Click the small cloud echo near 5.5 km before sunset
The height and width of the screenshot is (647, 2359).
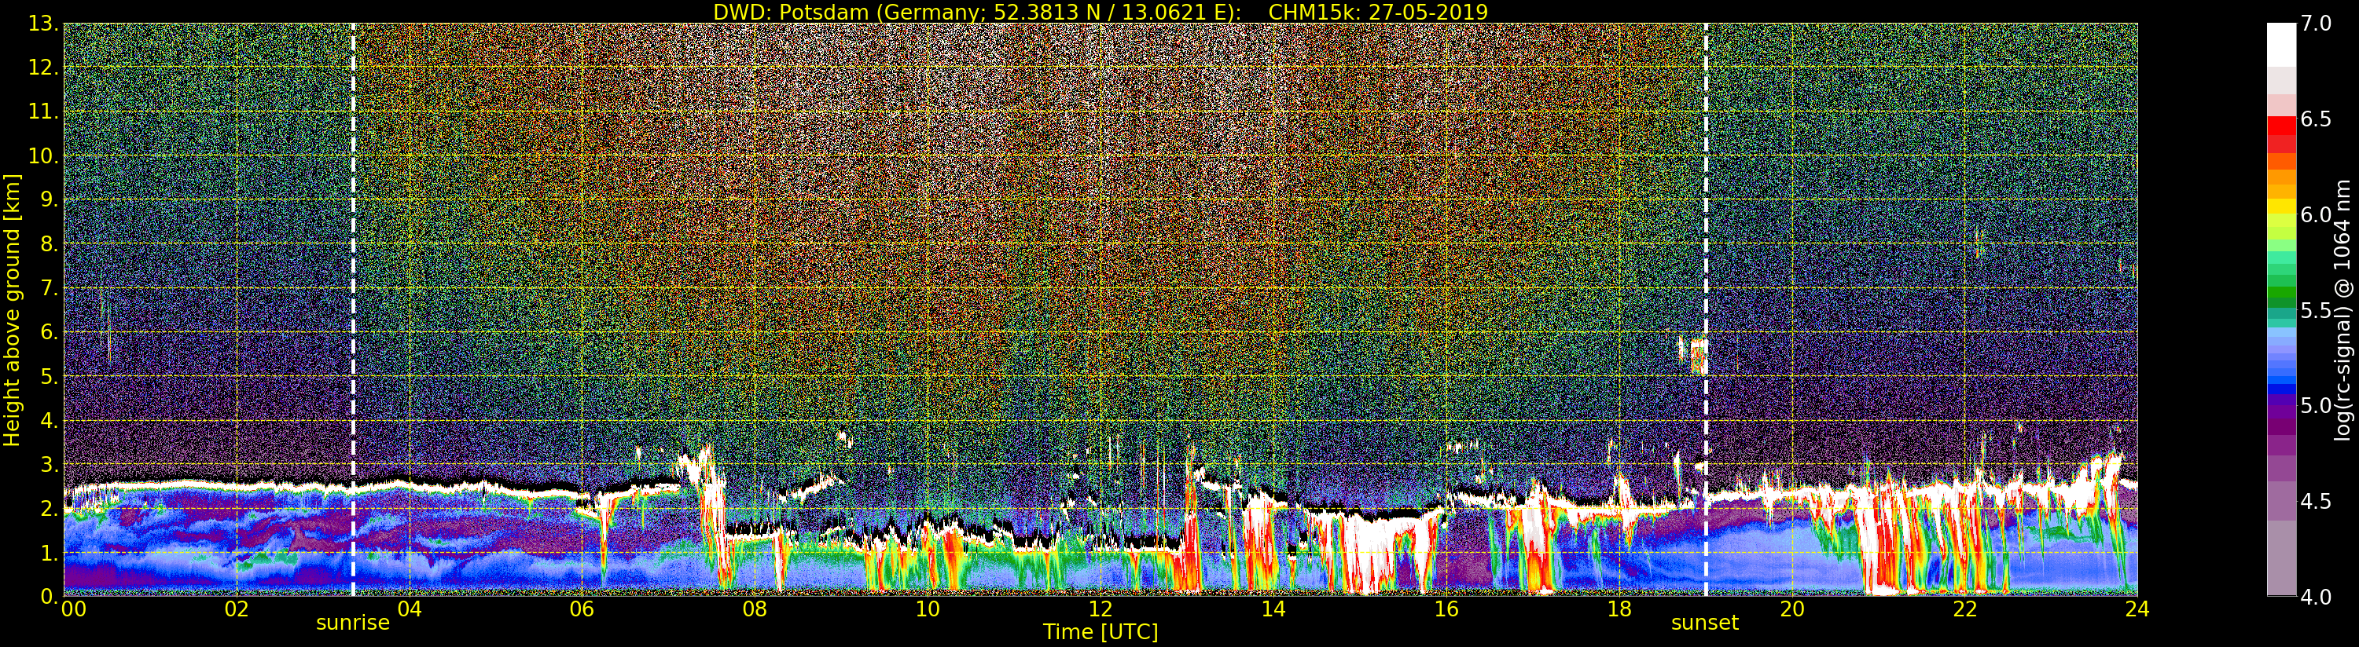point(1697,356)
